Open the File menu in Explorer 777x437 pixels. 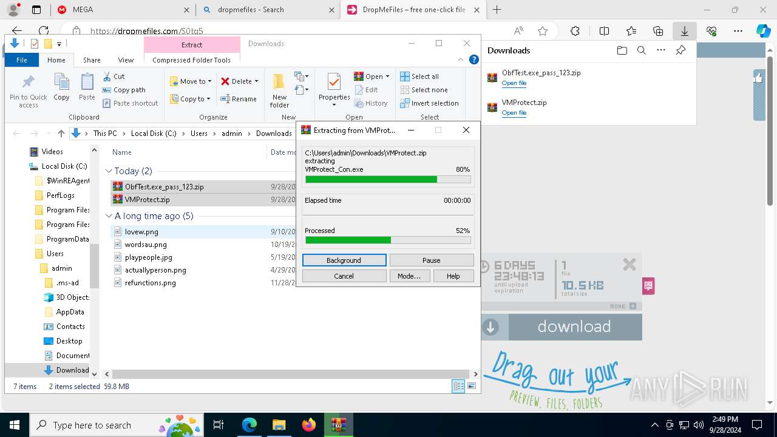click(x=22, y=60)
